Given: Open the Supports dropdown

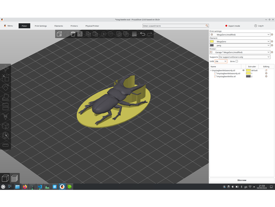Looking at the screenshot, I should [x=244, y=57].
